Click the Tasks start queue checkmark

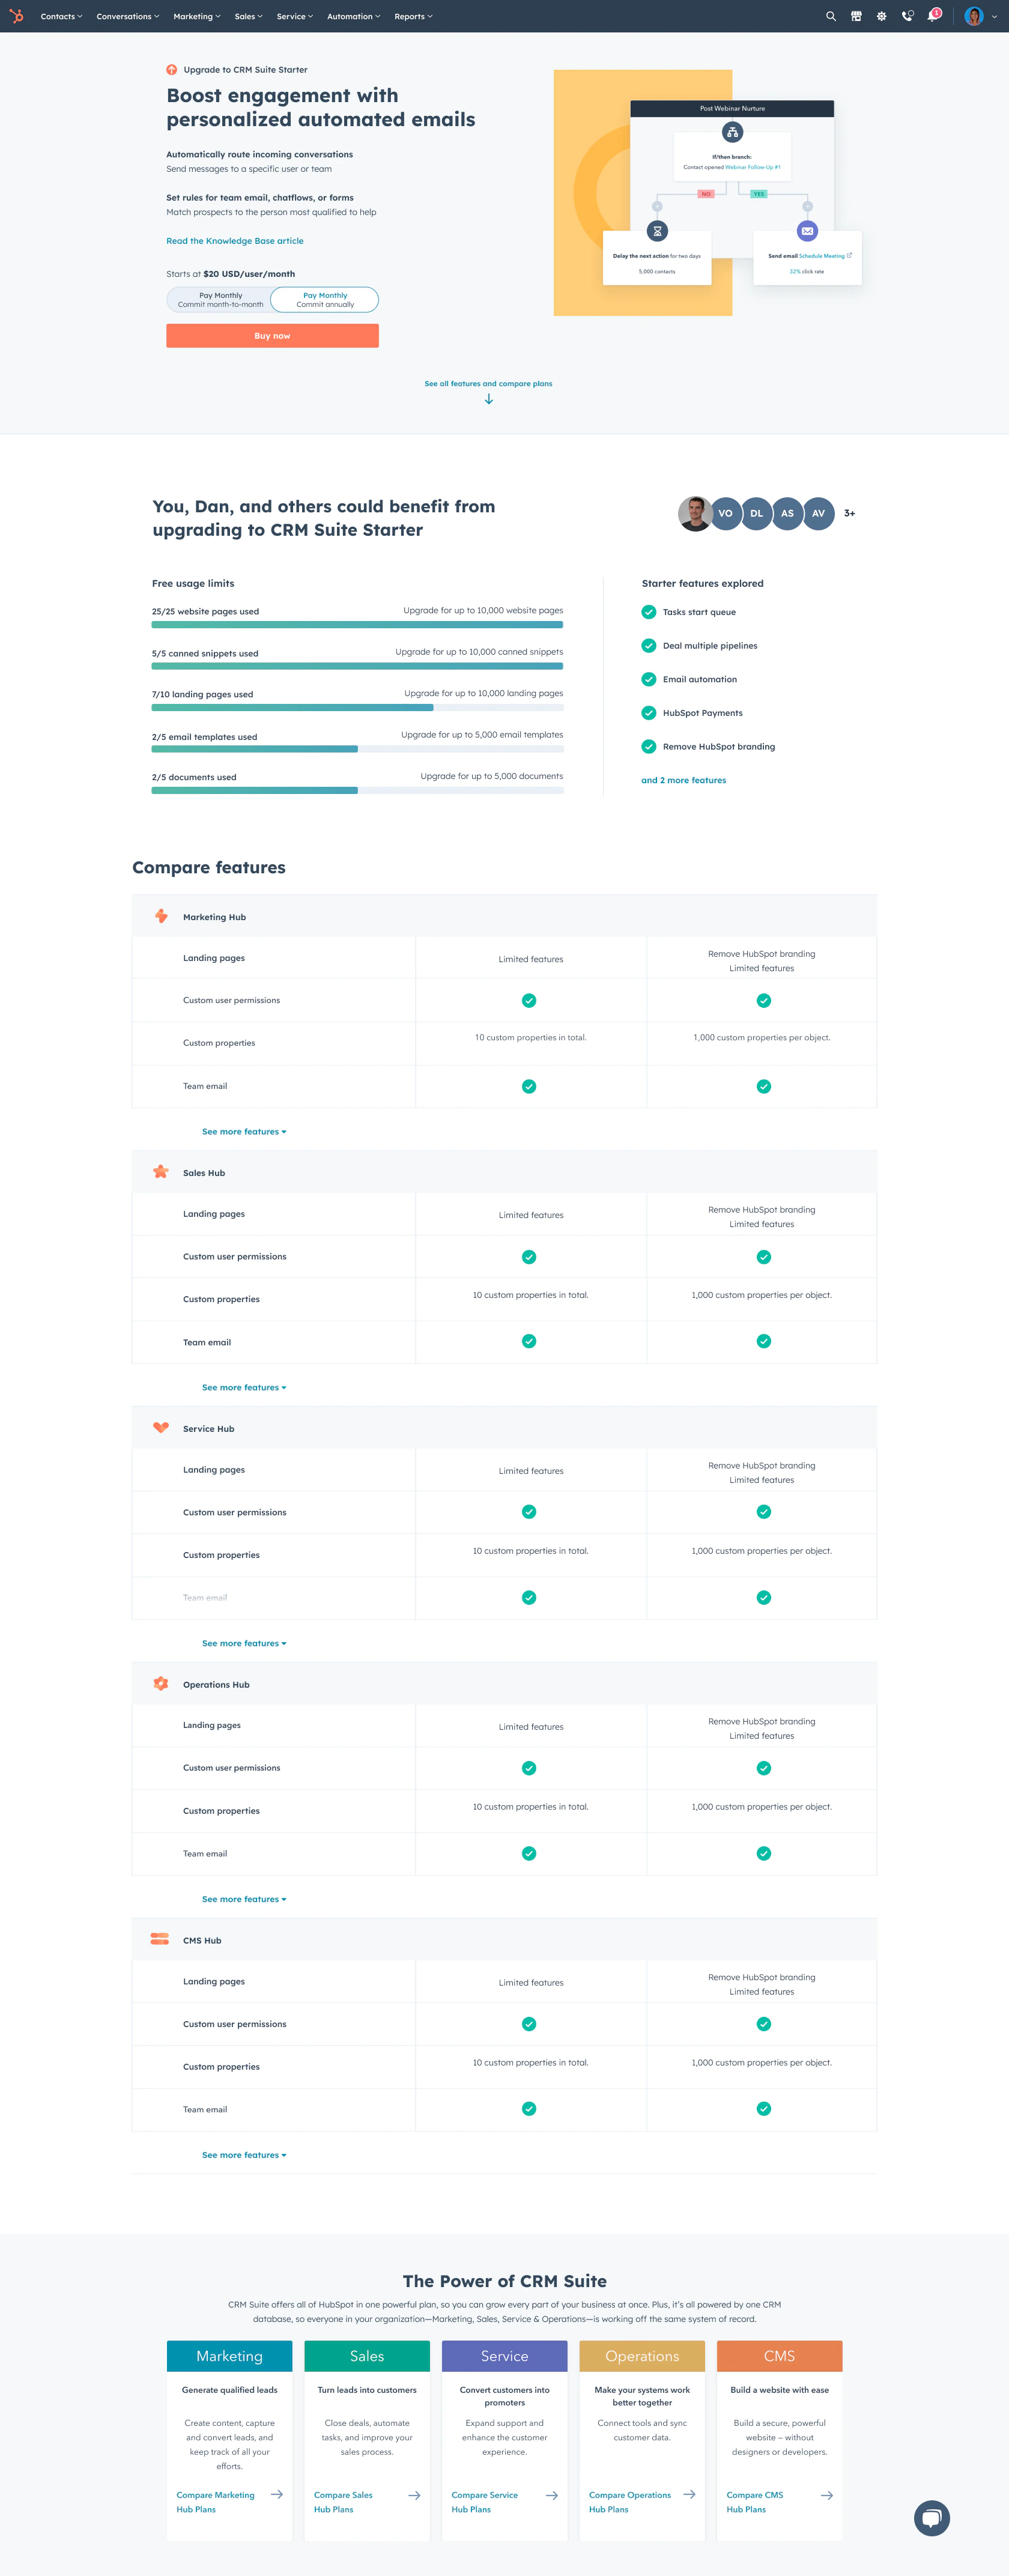tap(649, 612)
